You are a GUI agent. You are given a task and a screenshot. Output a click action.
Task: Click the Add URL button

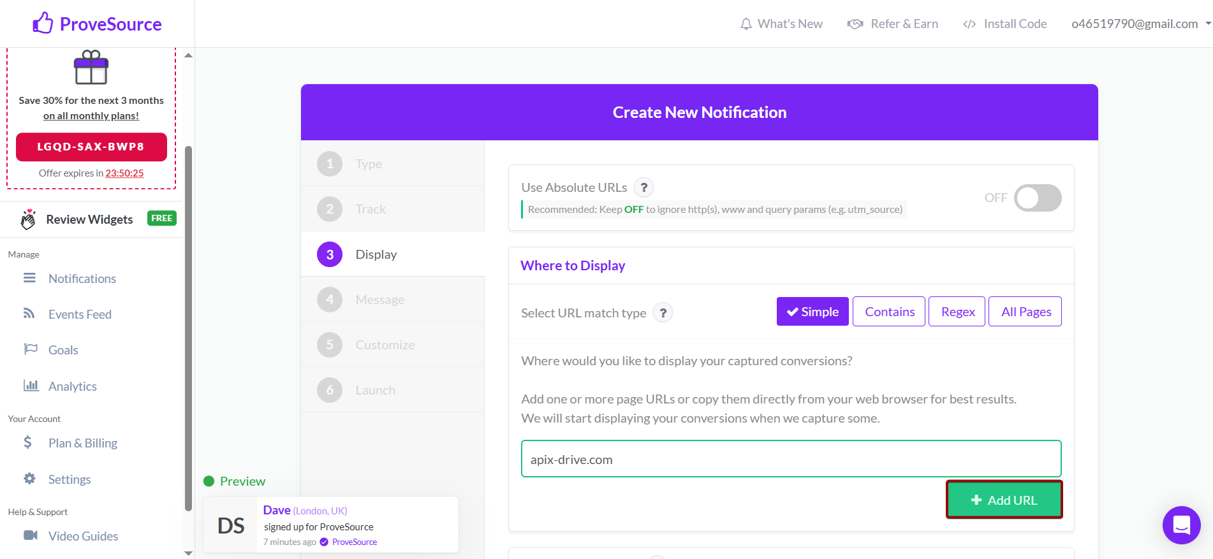(x=1004, y=500)
